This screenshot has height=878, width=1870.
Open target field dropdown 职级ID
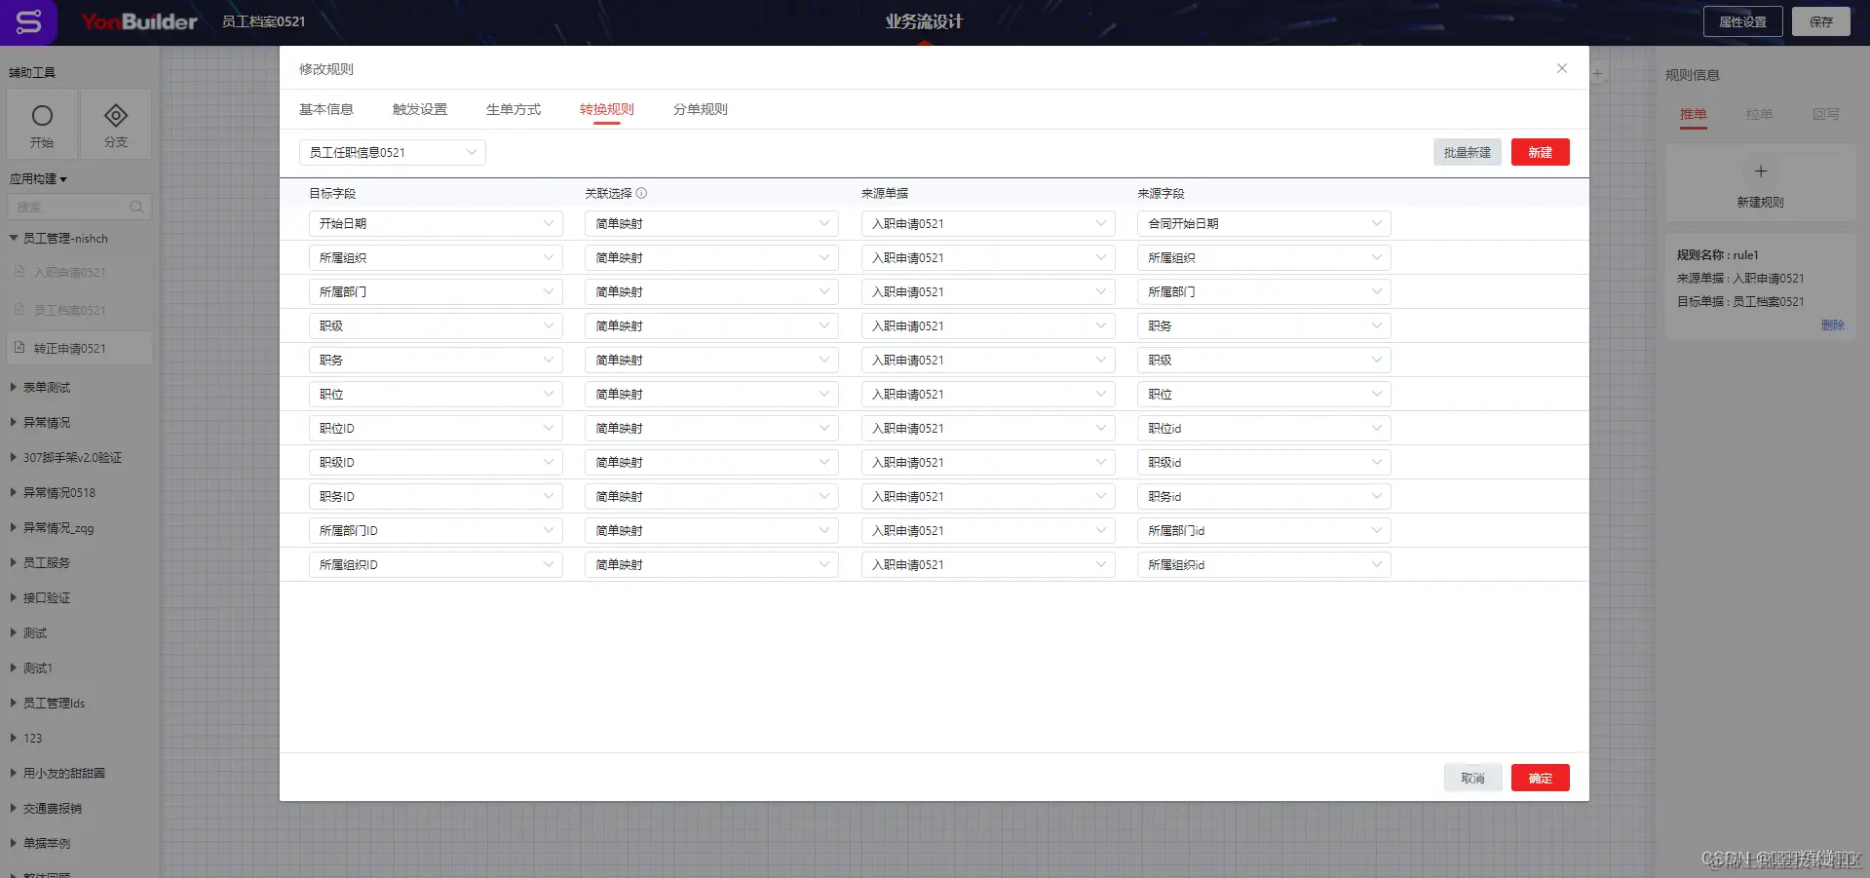coord(436,462)
